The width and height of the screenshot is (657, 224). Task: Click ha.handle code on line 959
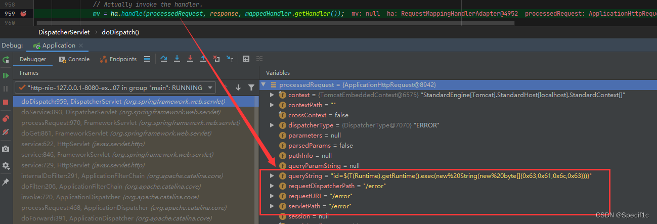click(x=125, y=14)
